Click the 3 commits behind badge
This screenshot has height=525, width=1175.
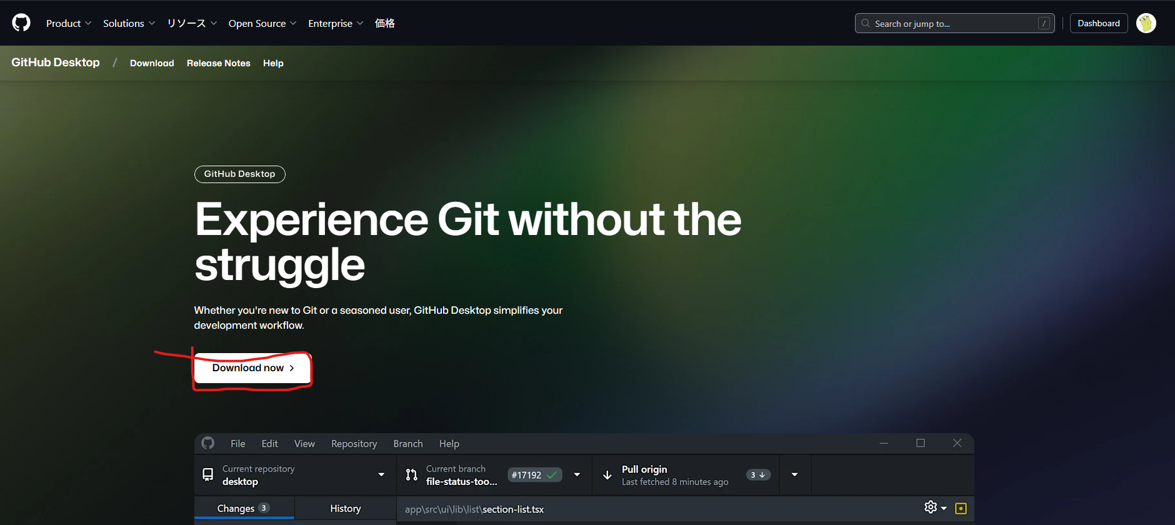(758, 475)
